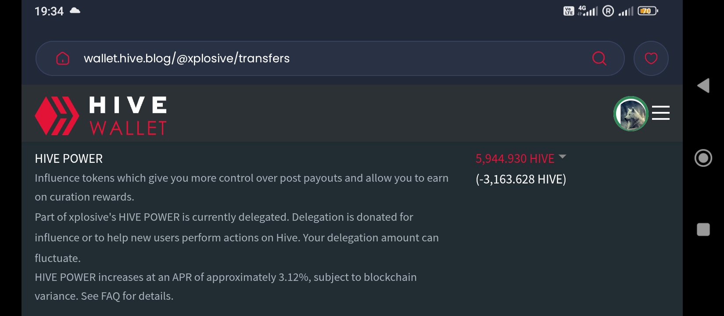Click the 19:34 clock display
The image size is (724, 316).
coord(49,11)
